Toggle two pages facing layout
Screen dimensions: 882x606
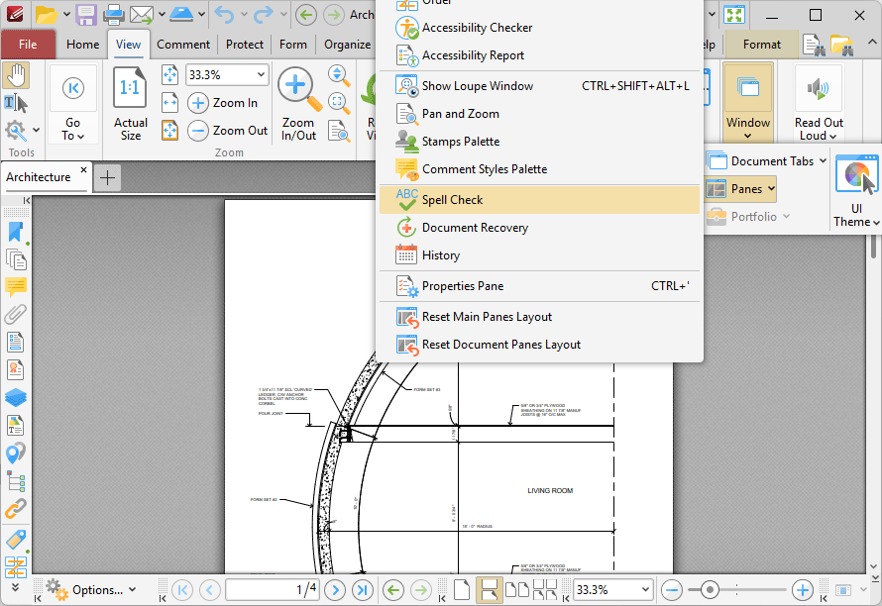point(516,590)
